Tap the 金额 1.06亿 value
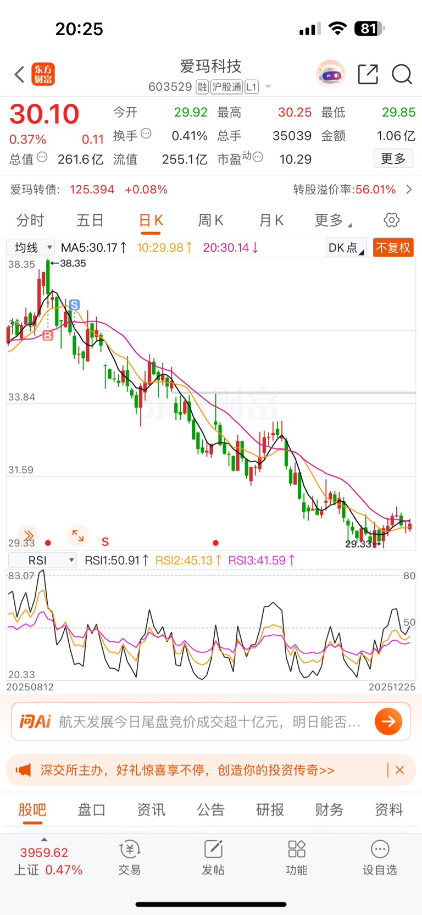This screenshot has height=915, width=422. point(396,136)
